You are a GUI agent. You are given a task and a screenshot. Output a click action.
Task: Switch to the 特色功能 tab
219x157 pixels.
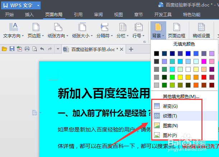tap(192, 14)
